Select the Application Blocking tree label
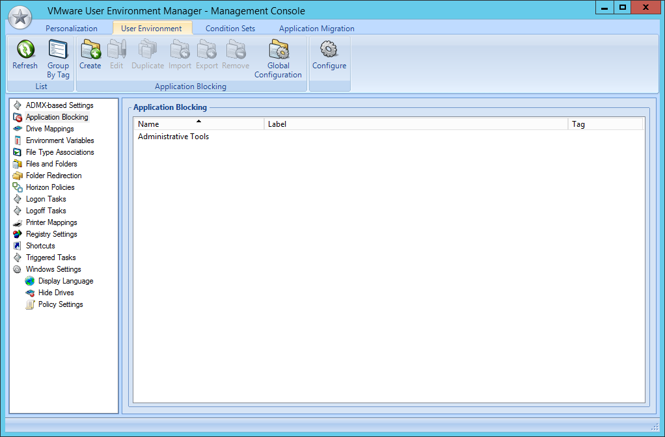The height and width of the screenshot is (437, 665). point(57,117)
